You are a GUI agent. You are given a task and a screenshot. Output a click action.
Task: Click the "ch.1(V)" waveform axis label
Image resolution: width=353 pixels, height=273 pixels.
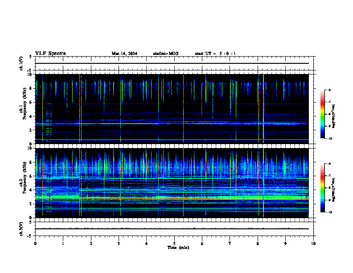point(21,63)
